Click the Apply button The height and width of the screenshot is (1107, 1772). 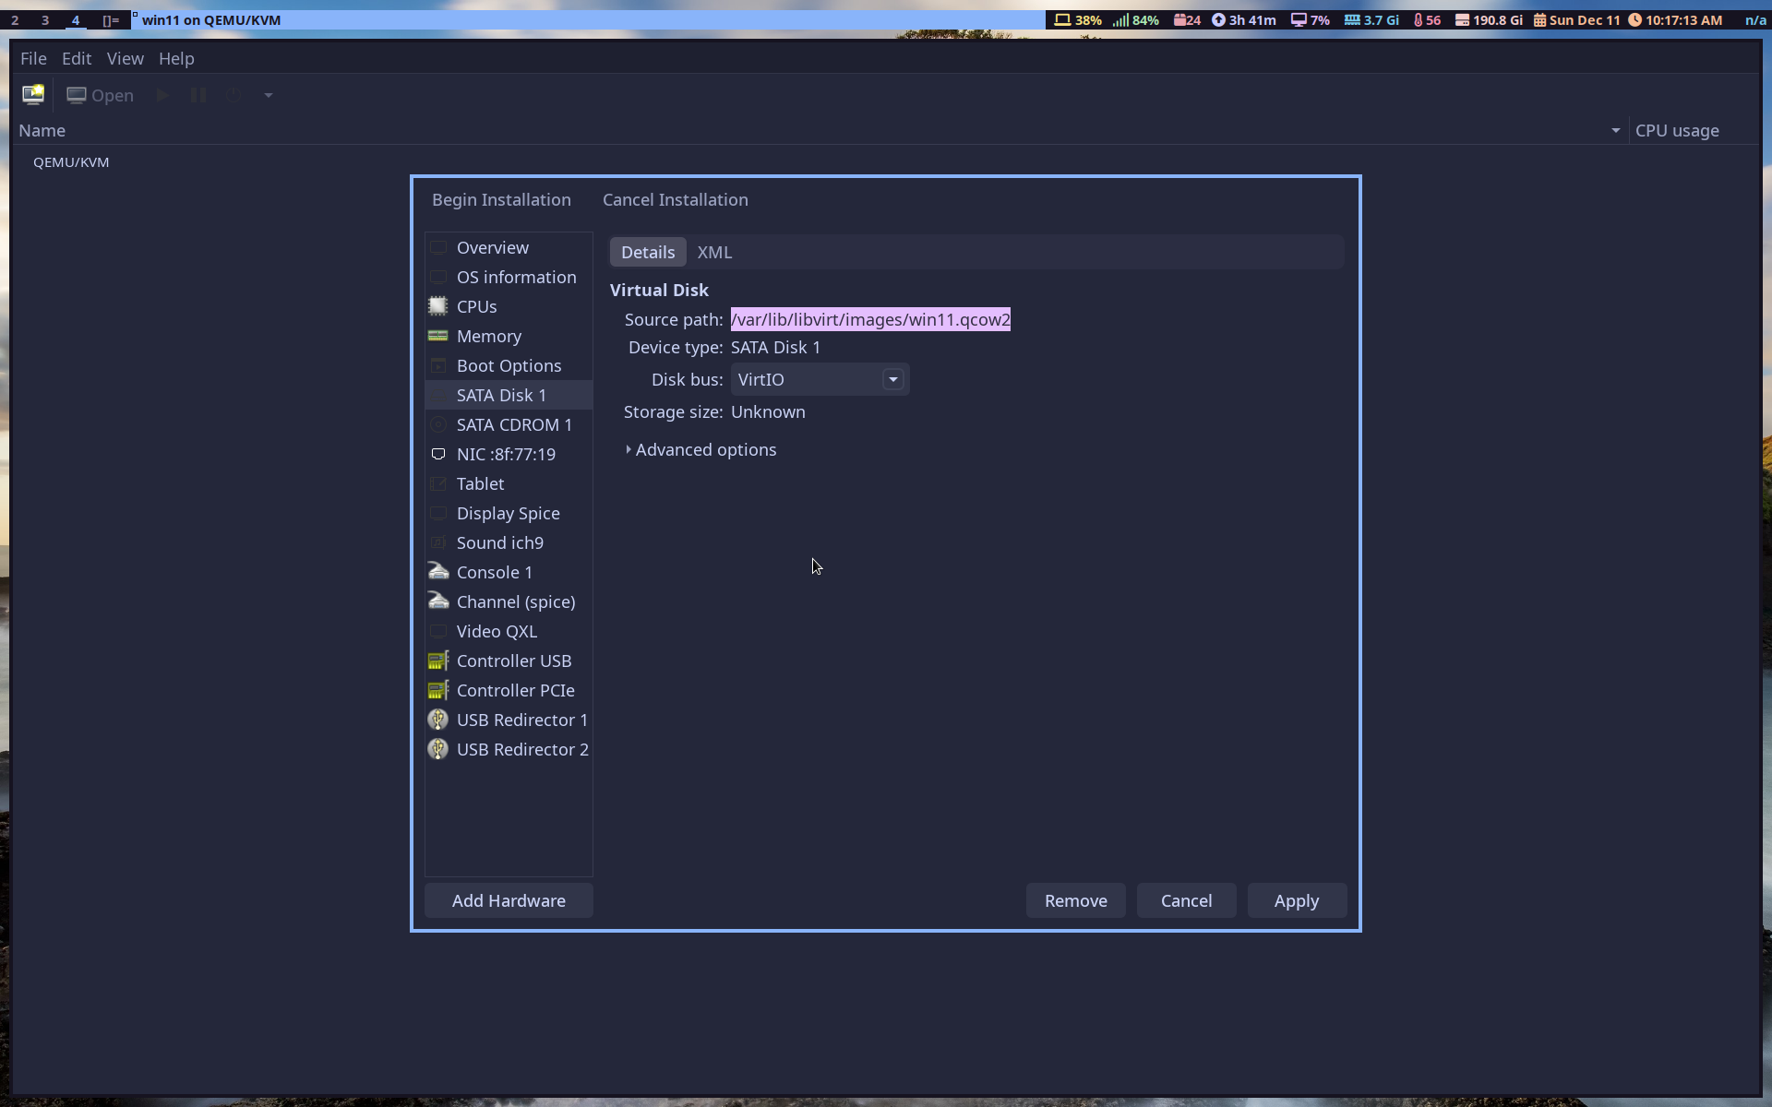1296,900
